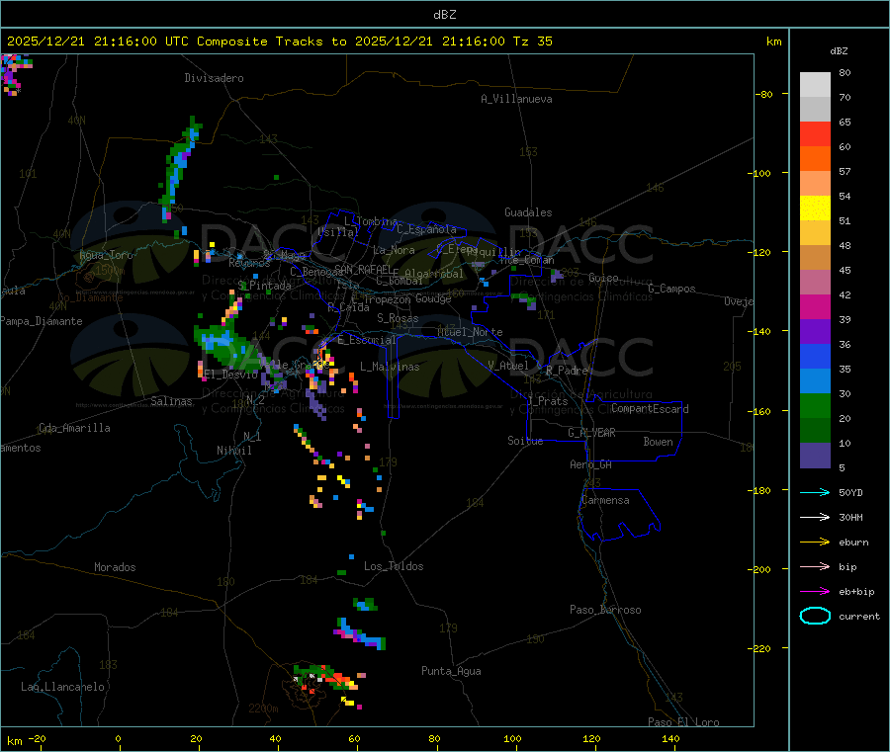Select the yellow 51-54 dBZ color swatch
Viewport: 890px width, 752px height.
pyautogui.click(x=815, y=209)
